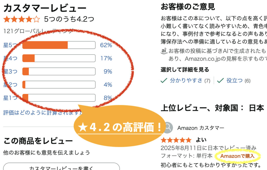Screen dimensions: 267x170
Task: Click the checkmark icon beside 役立つ
Action: click(220, 81)
